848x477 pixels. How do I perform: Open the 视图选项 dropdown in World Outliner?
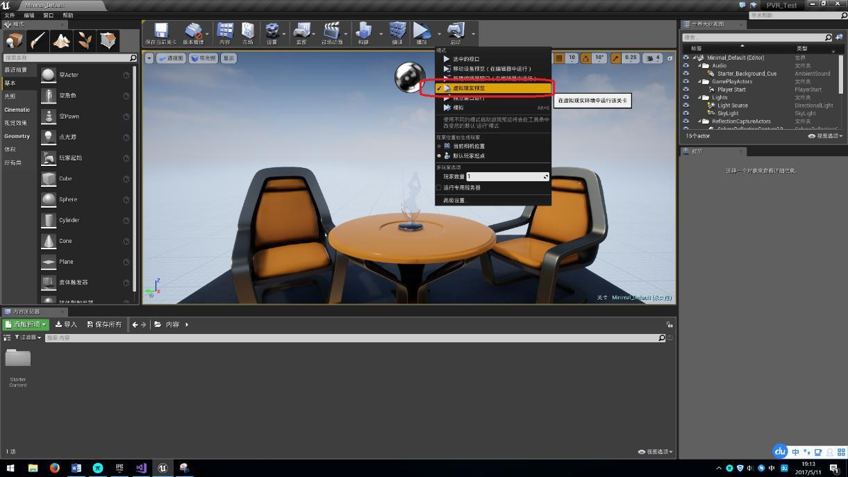coord(825,136)
